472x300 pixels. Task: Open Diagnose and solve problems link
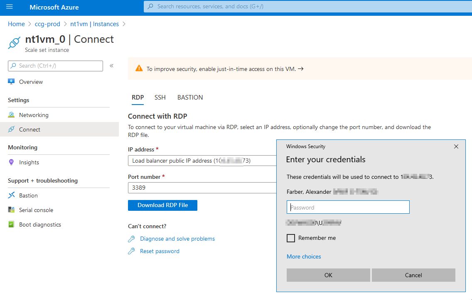point(177,239)
